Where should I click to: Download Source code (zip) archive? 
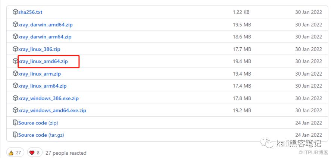[x=38, y=123]
